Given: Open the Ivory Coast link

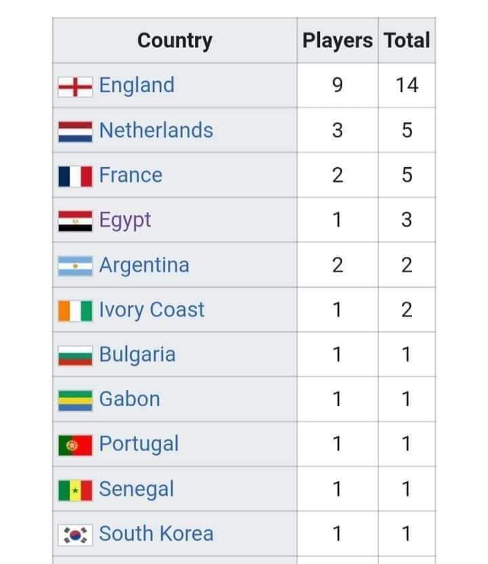Looking at the screenshot, I should pos(152,310).
